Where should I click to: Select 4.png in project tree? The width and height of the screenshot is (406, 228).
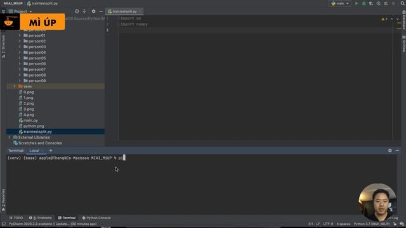click(x=29, y=115)
